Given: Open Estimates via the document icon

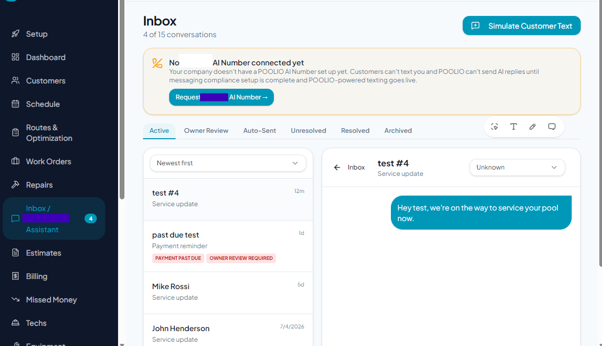Looking at the screenshot, I should (15, 253).
